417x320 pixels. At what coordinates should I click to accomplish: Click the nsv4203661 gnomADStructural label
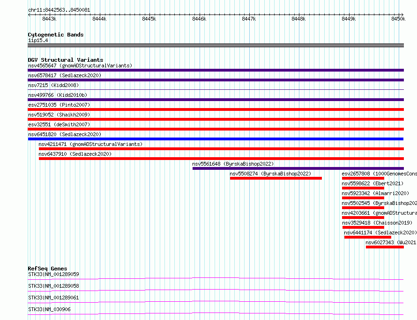click(x=379, y=213)
